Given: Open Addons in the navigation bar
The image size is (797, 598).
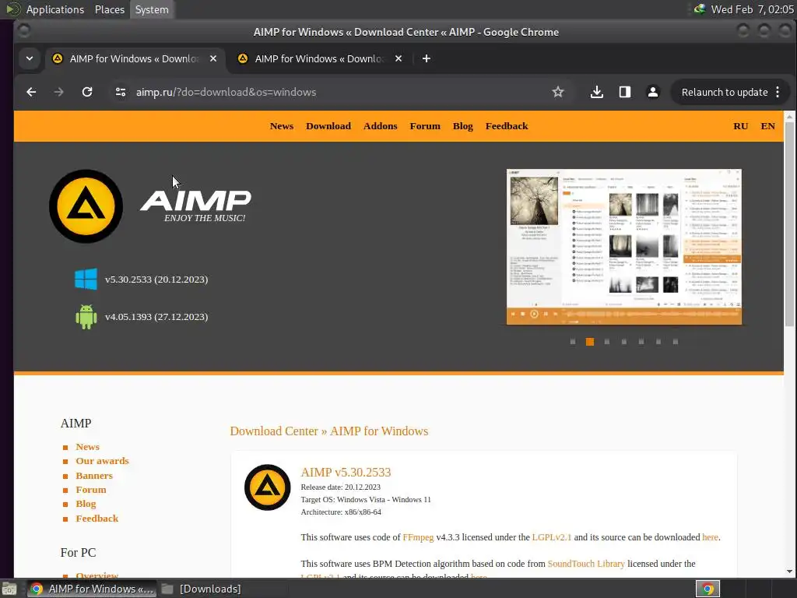Looking at the screenshot, I should [x=380, y=126].
